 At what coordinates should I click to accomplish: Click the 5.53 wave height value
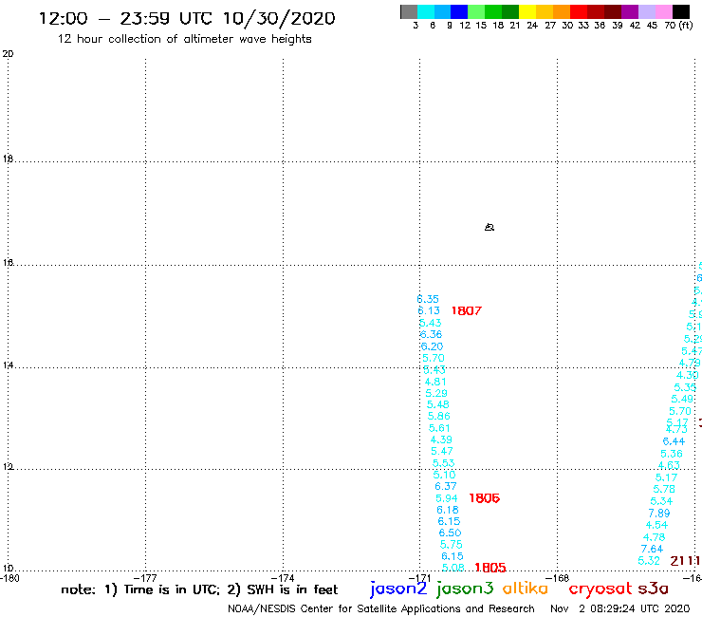pyautogui.click(x=444, y=463)
